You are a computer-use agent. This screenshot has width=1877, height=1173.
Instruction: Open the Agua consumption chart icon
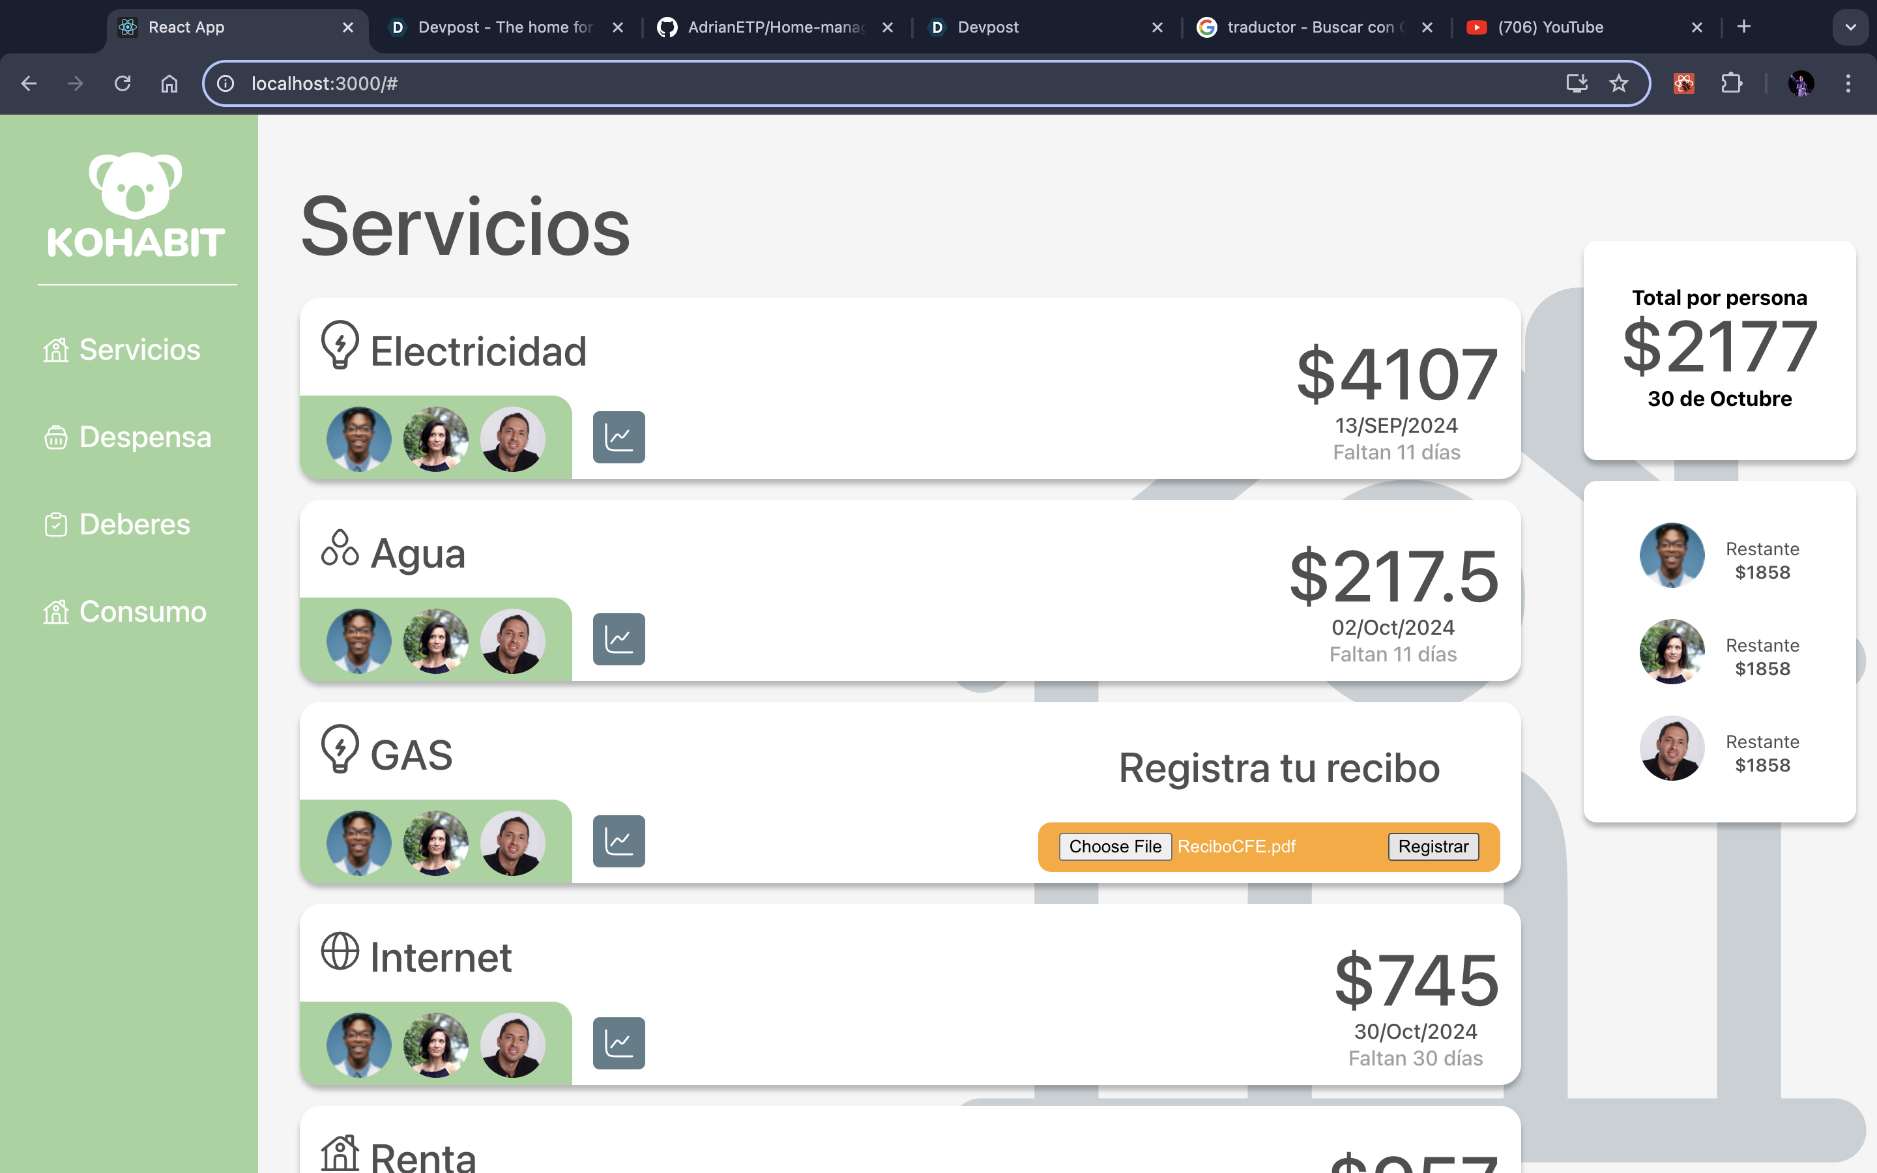pos(618,639)
